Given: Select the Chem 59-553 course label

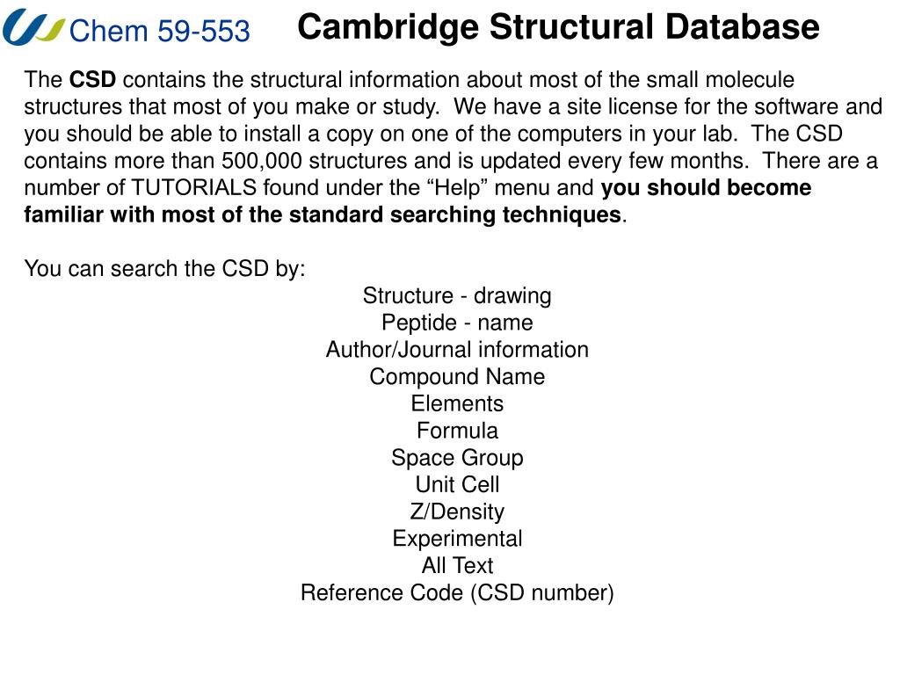Looking at the screenshot, I should 160,31.
